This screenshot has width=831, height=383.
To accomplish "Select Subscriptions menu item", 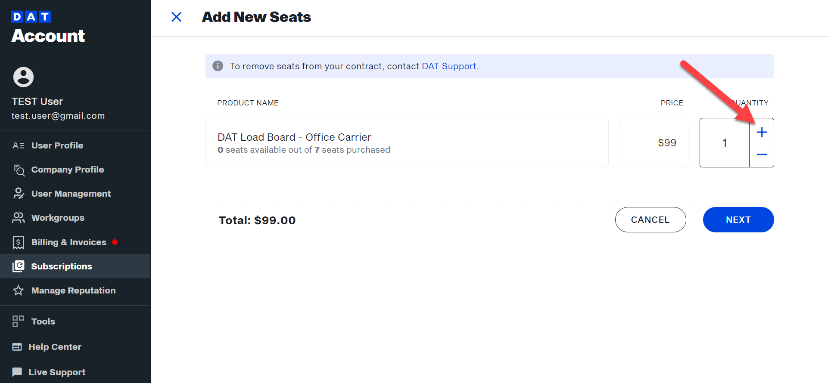I will tap(75, 266).
